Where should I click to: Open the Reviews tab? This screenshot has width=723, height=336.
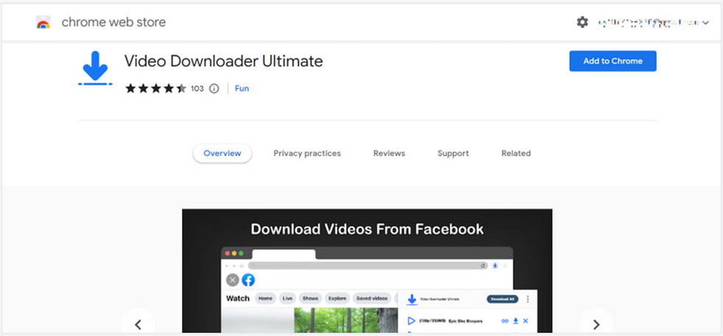tap(390, 154)
